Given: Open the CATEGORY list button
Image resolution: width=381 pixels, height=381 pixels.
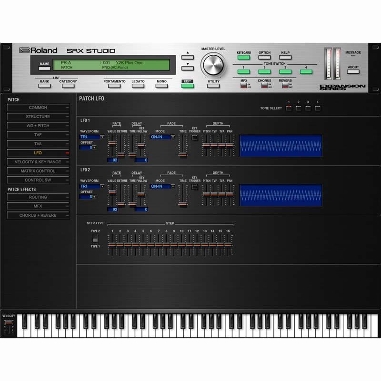Looking at the screenshot, I should click(x=68, y=86).
